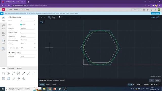Select the Polyline draw tool
Image resolution: width=162 pixels, height=91 pixels.
24,73
